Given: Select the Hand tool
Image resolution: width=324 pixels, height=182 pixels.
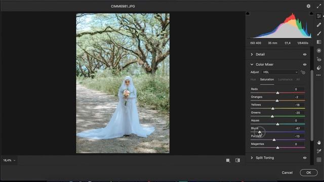Looking at the screenshot, I should [x=319, y=143].
